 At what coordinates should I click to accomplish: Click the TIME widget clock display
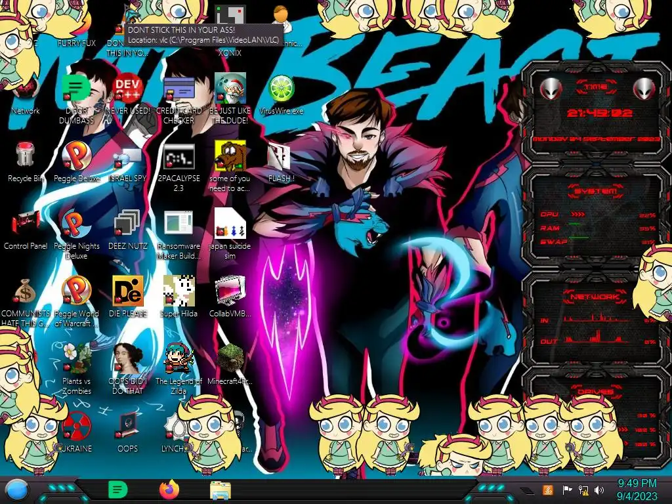tap(598, 113)
